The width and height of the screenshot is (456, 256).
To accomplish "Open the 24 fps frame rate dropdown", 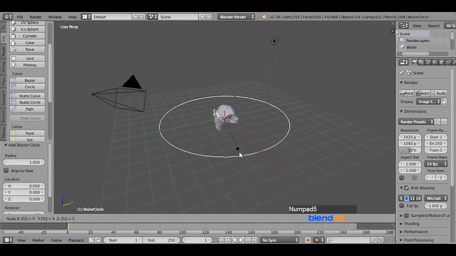I will 436,164.
